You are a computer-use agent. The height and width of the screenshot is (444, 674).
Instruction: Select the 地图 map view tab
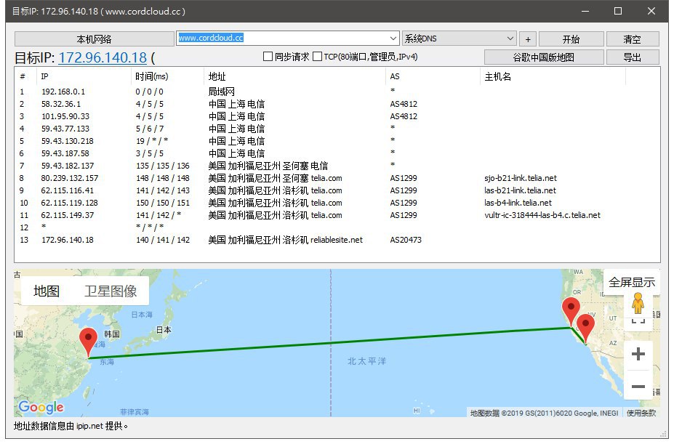point(47,291)
